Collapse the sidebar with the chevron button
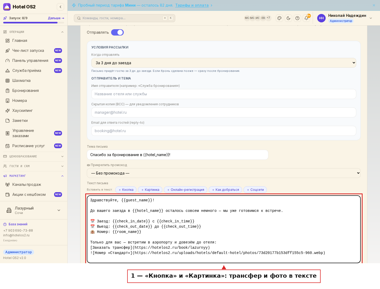The width and height of the screenshot is (380, 289). (60, 7)
